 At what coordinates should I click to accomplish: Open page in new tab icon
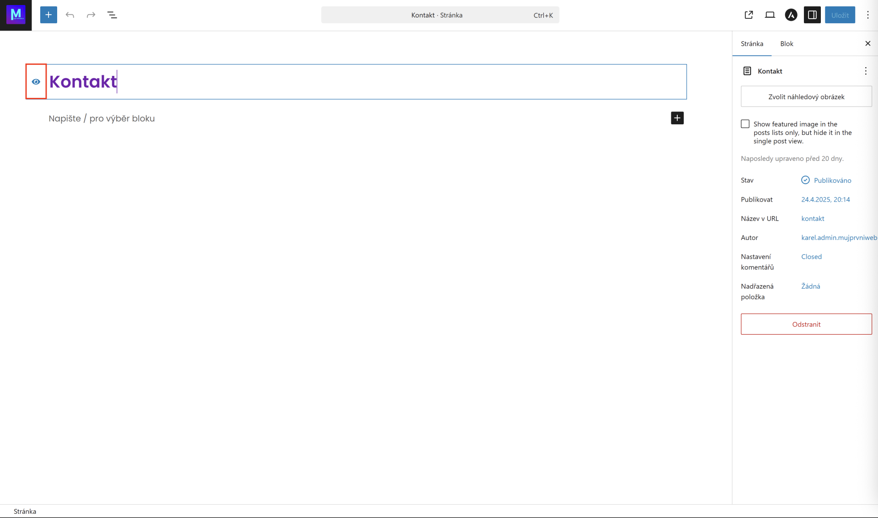coord(749,15)
